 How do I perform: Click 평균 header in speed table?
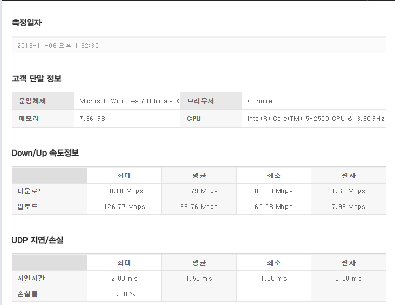click(x=199, y=175)
